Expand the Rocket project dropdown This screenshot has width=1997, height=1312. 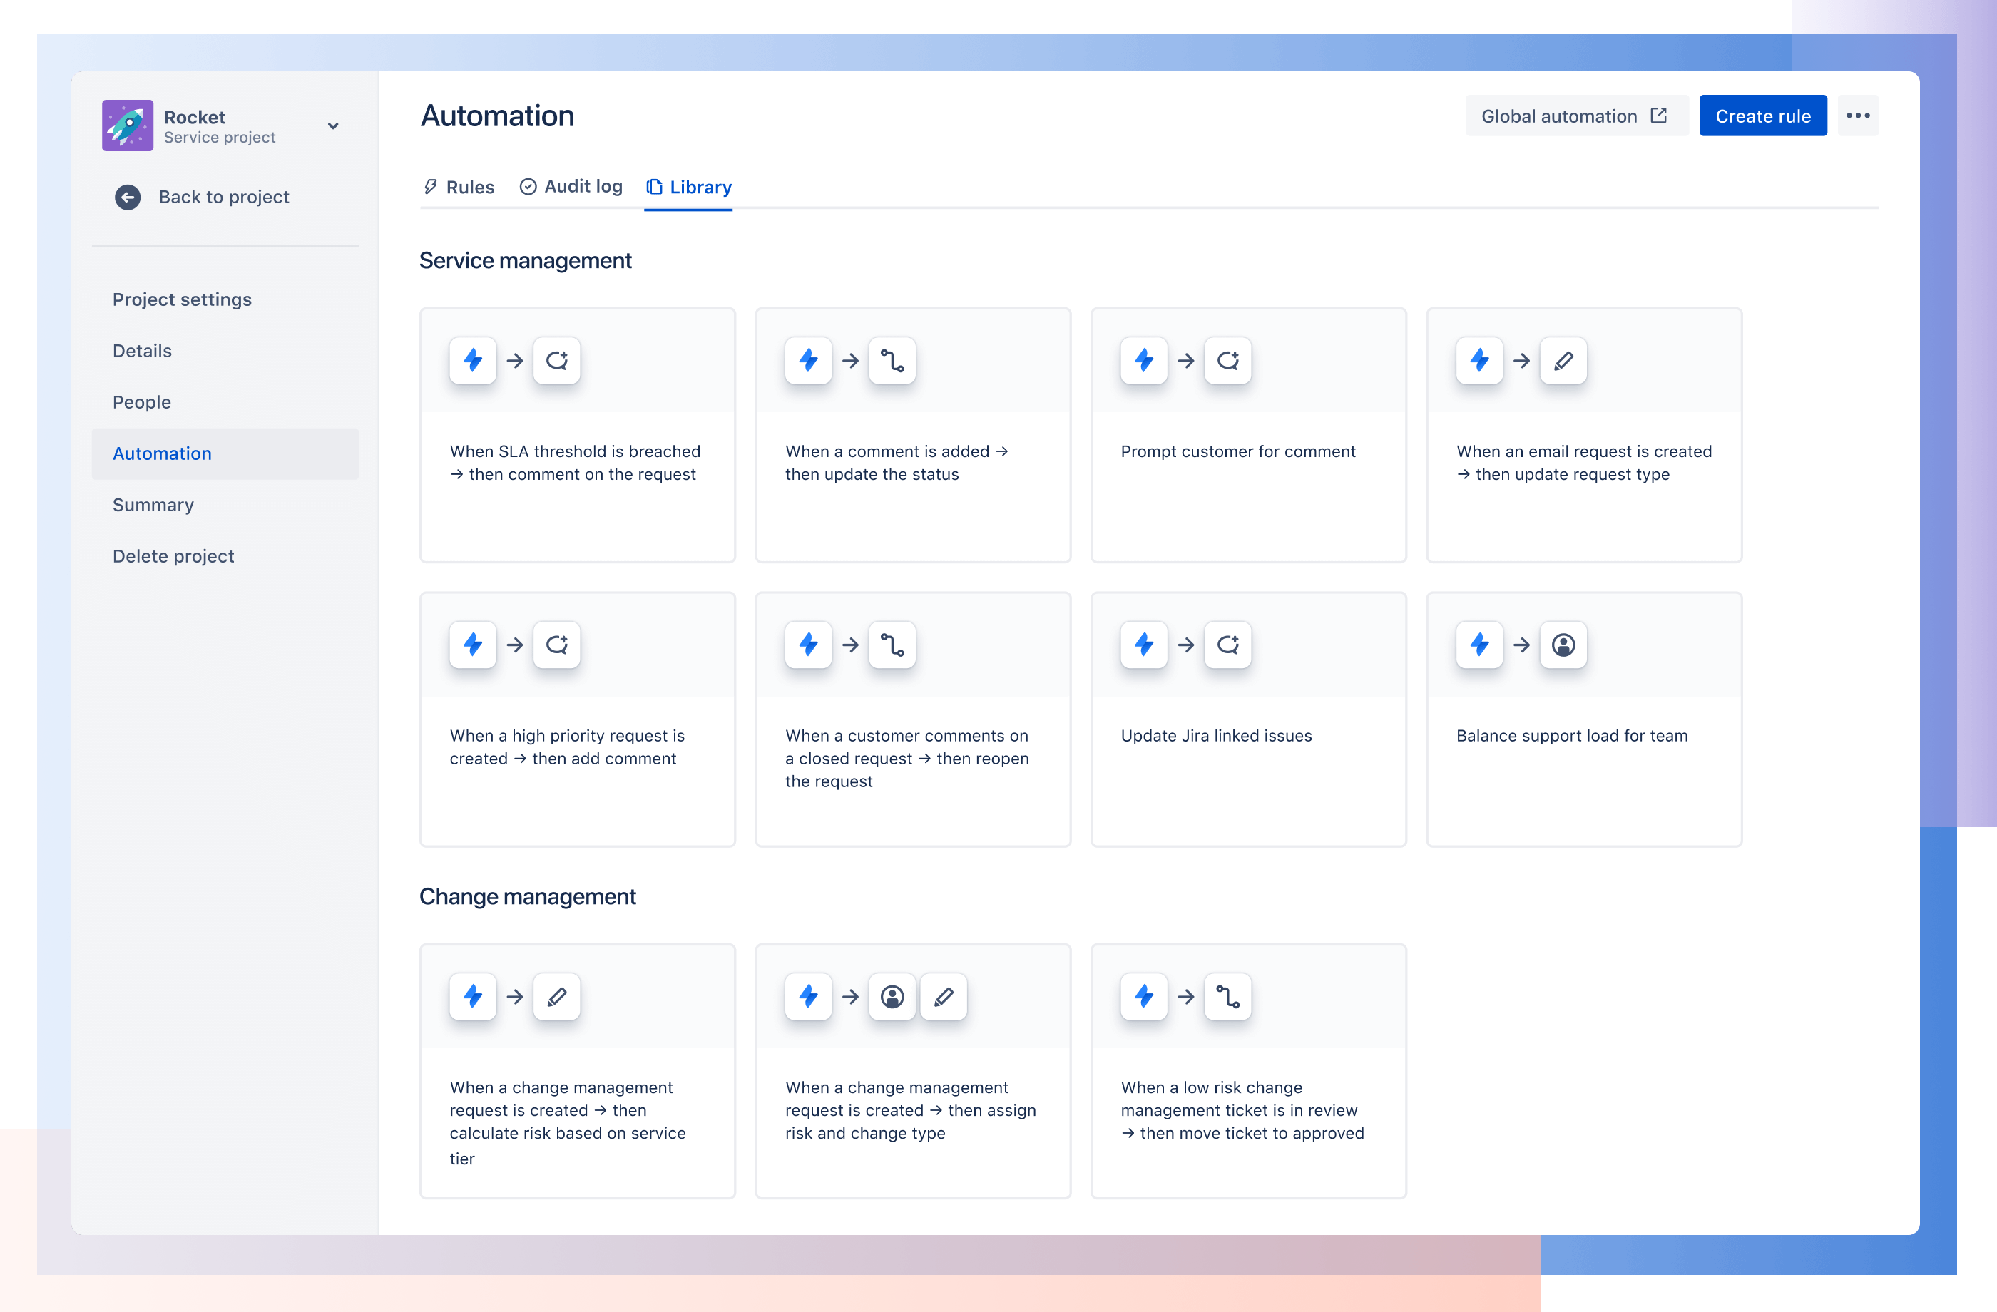[332, 128]
